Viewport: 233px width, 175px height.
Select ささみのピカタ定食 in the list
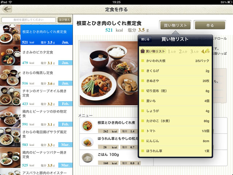pyautogui.click(x=36, y=55)
